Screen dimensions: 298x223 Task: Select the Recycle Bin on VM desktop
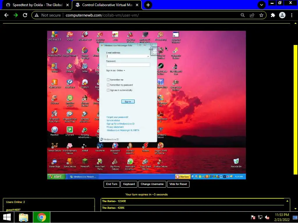(236, 163)
